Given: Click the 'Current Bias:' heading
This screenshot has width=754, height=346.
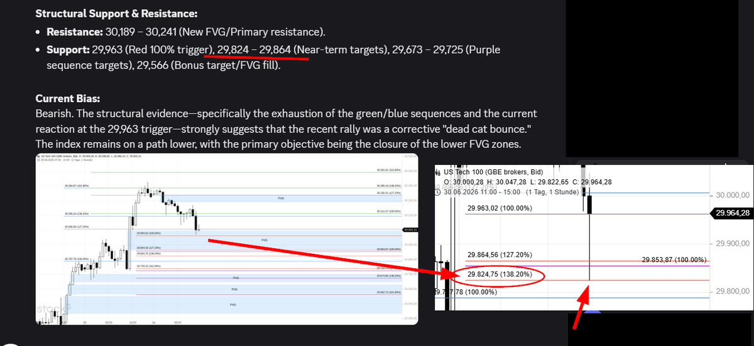Looking at the screenshot, I should pyautogui.click(x=68, y=98).
